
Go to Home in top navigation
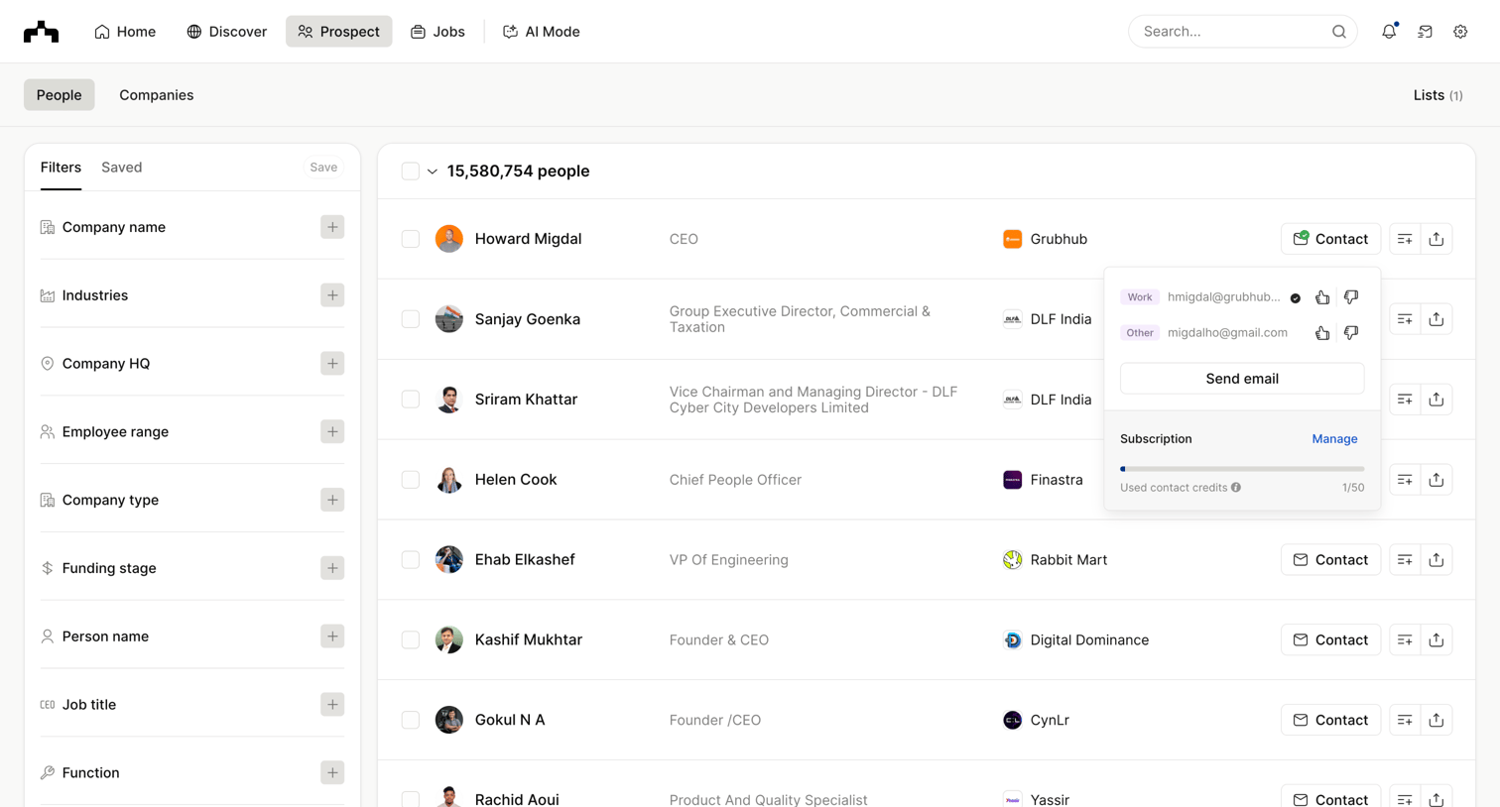[x=125, y=32]
